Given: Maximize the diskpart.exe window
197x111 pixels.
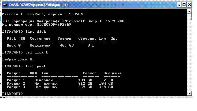Looking at the screenshot, I should click(184, 5).
